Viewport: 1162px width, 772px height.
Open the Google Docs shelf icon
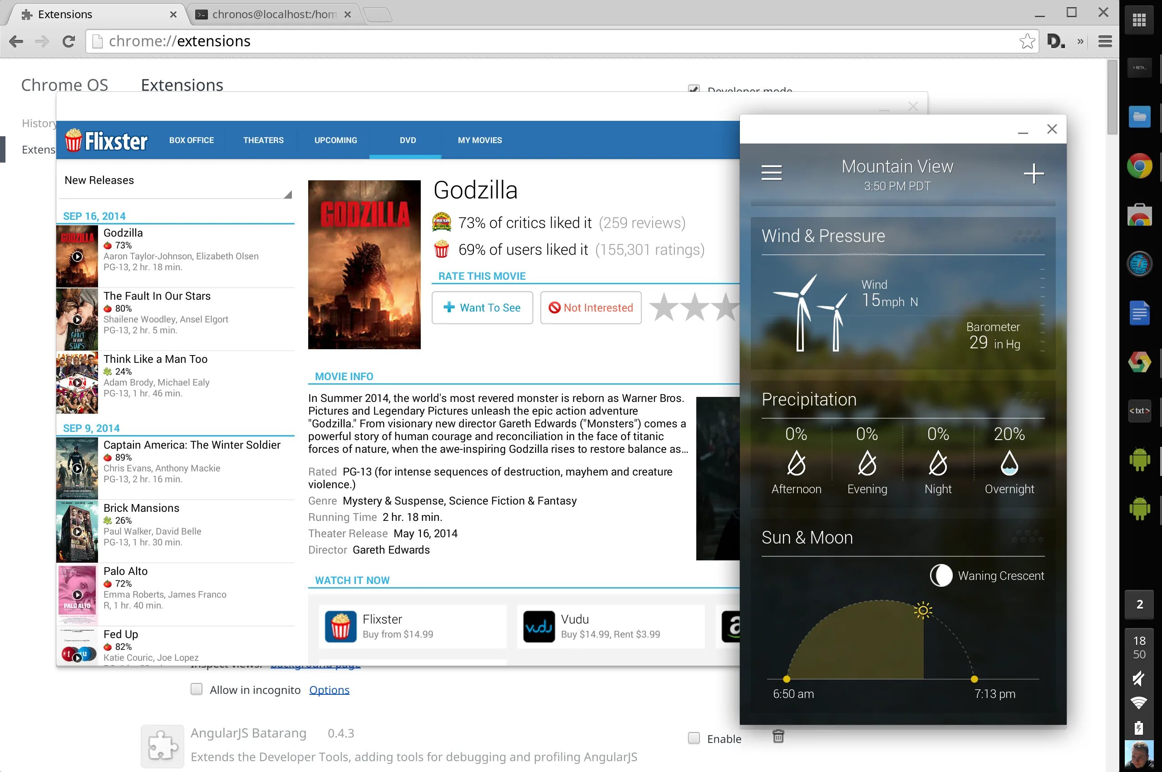click(1139, 312)
